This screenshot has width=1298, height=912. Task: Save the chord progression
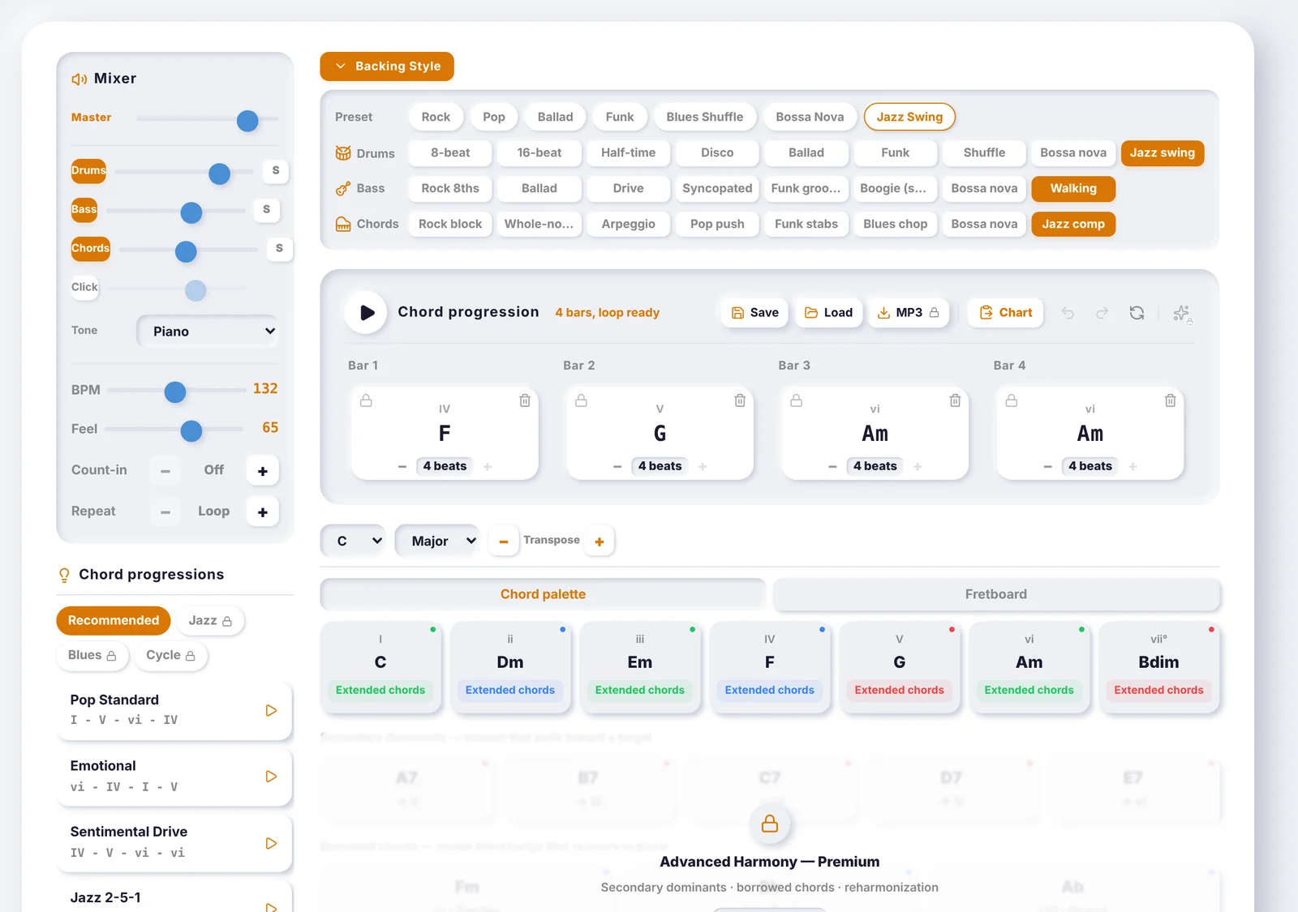pos(754,313)
